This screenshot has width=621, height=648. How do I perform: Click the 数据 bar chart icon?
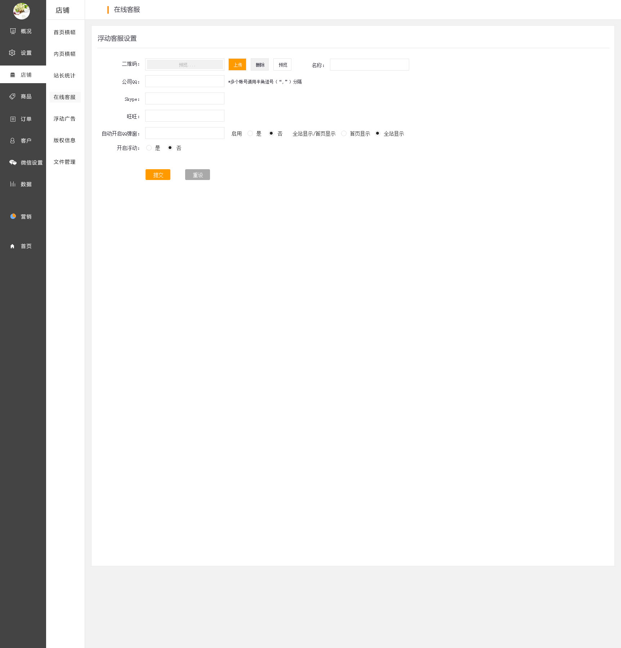[x=13, y=184]
